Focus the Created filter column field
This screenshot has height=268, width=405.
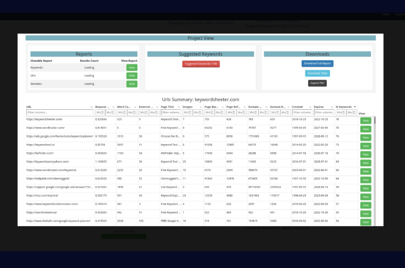pyautogui.click(x=302, y=112)
